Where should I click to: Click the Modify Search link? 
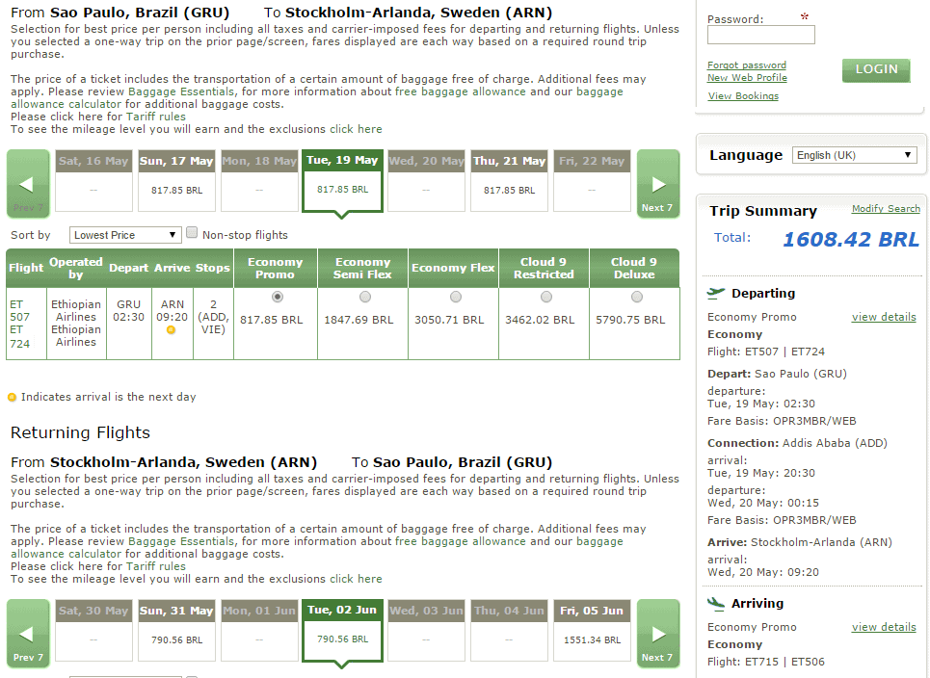point(886,209)
